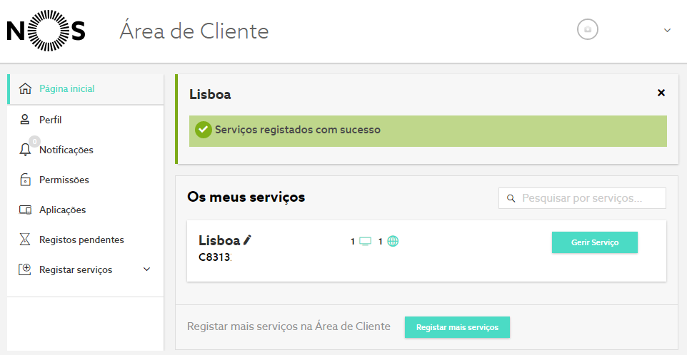687x355 pixels.
Task: Open the Perfil menu item
Action: point(86,120)
